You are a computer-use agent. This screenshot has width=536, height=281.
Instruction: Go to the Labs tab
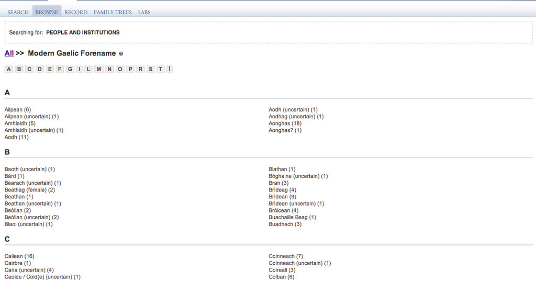pos(144,12)
